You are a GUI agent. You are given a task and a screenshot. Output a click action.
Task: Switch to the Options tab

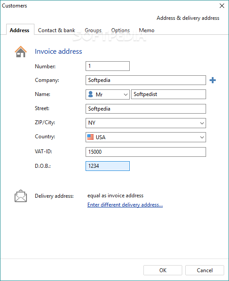(120, 30)
